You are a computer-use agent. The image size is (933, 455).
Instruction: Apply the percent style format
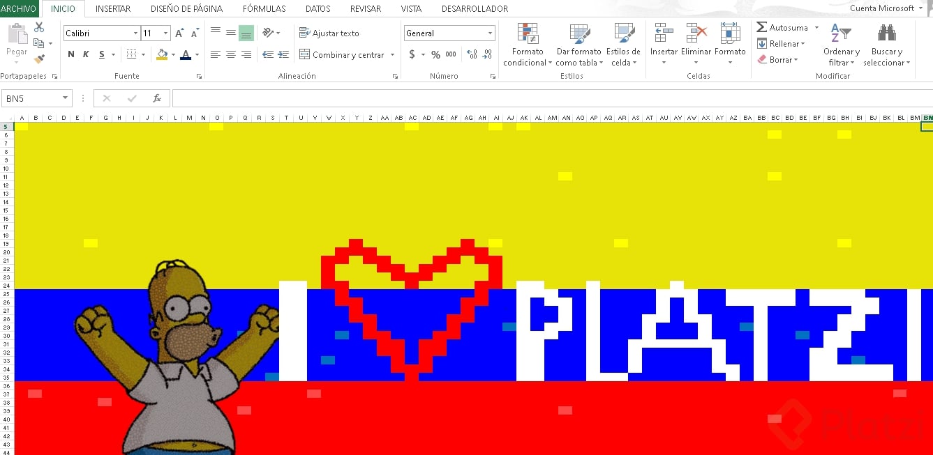coord(435,54)
